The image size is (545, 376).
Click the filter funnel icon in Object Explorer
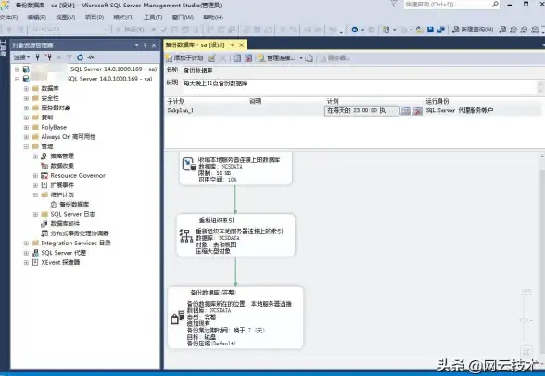click(70, 57)
